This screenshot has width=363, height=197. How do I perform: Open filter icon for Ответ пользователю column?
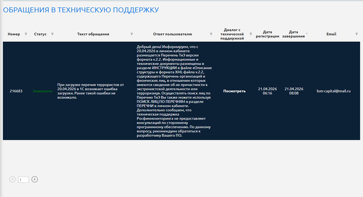[211, 34]
